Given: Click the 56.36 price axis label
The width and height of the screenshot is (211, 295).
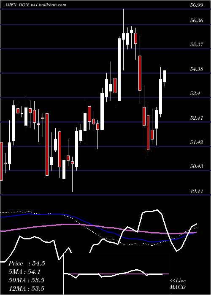Looking at the screenshot, I should 197,20.
